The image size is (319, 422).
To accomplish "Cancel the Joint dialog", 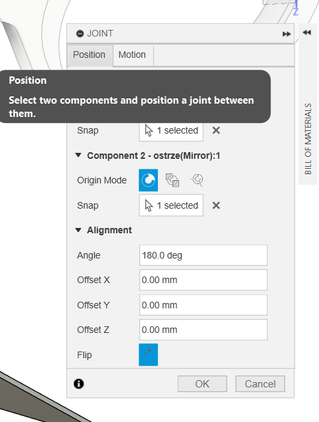I will pos(260,383).
